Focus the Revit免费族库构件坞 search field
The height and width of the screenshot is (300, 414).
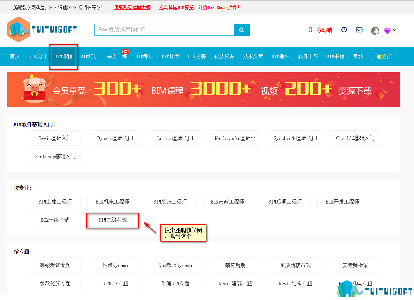[164, 30]
